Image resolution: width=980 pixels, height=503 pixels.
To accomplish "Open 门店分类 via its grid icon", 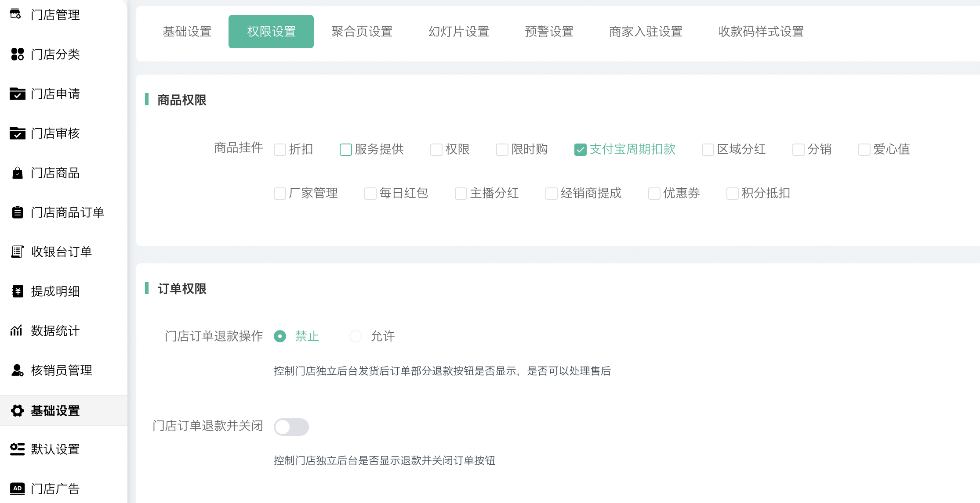I will pos(17,54).
